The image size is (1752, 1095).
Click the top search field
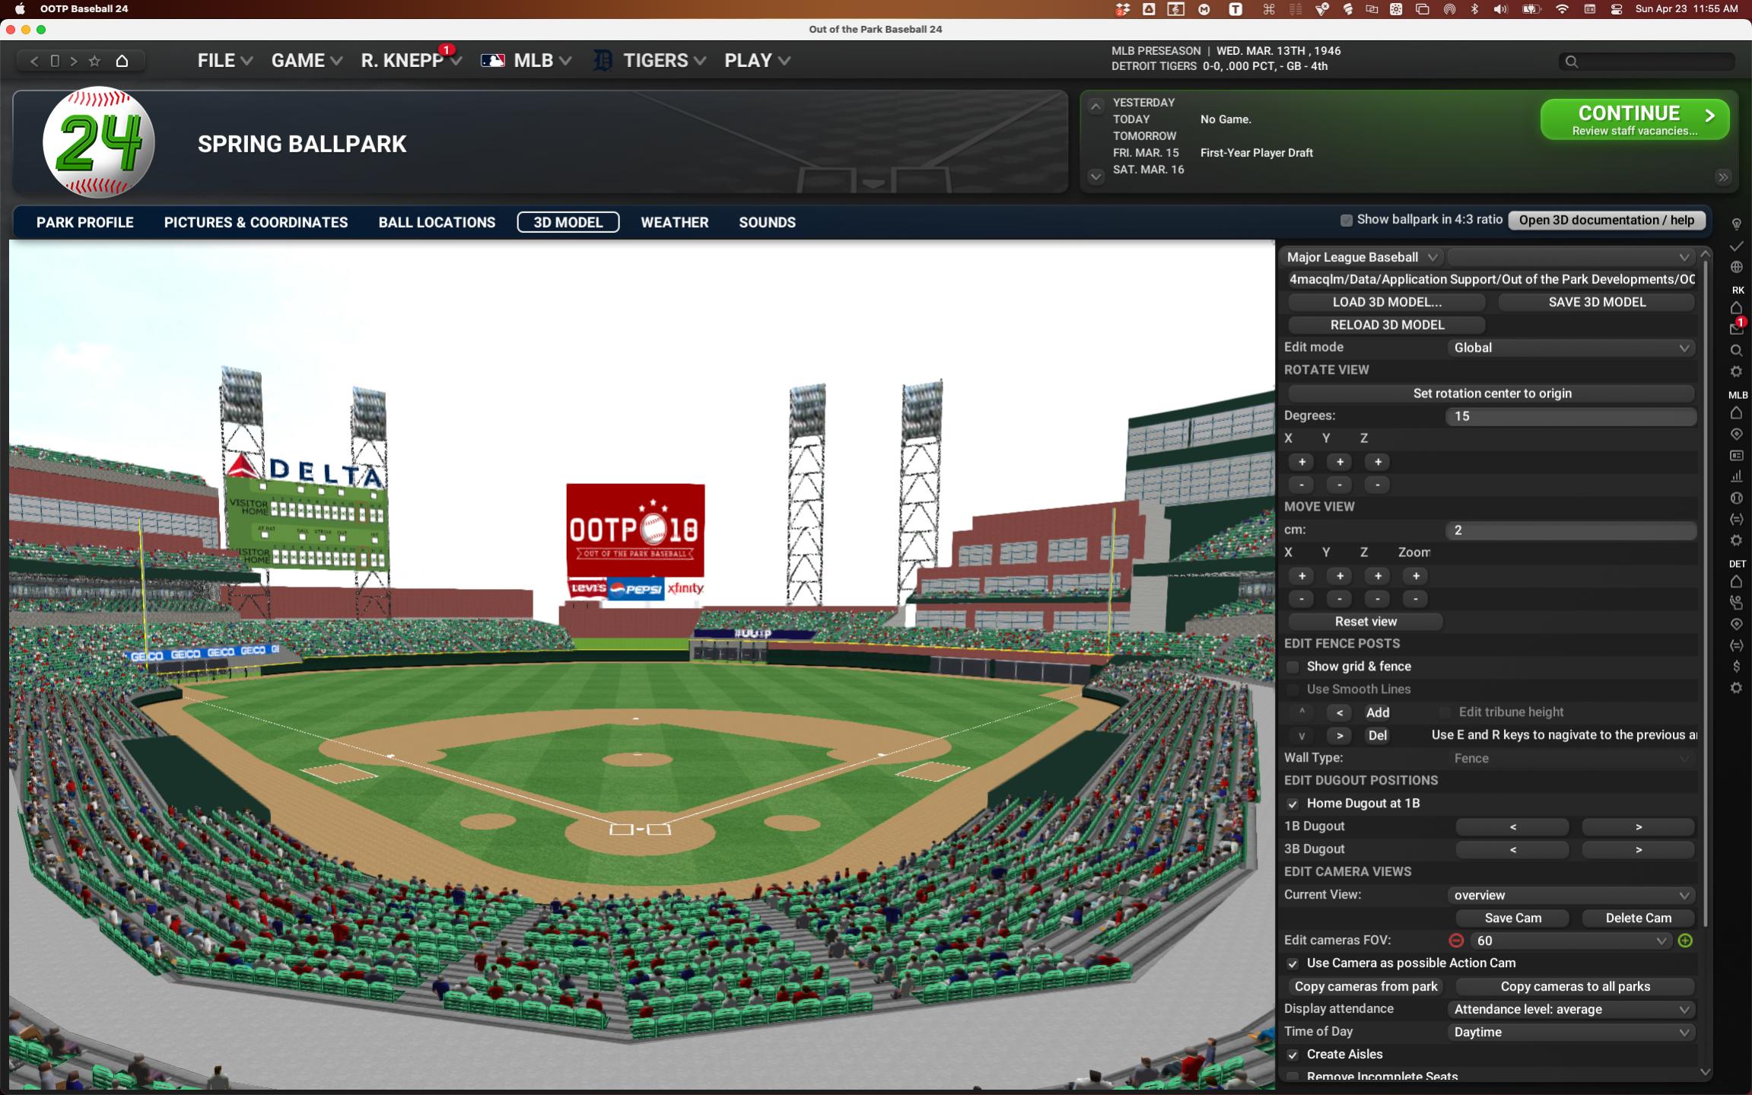click(1647, 62)
